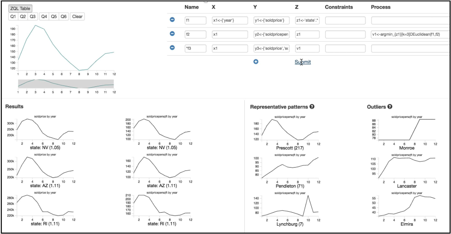The image size is (451, 234).
Task: Edit the Name field containing f1
Action: 195,20
